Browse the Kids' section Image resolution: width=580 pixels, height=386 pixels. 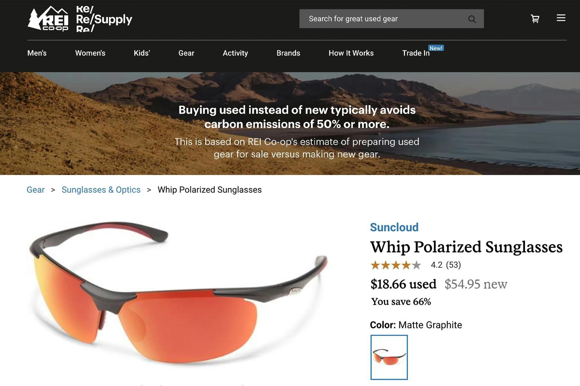click(x=142, y=53)
